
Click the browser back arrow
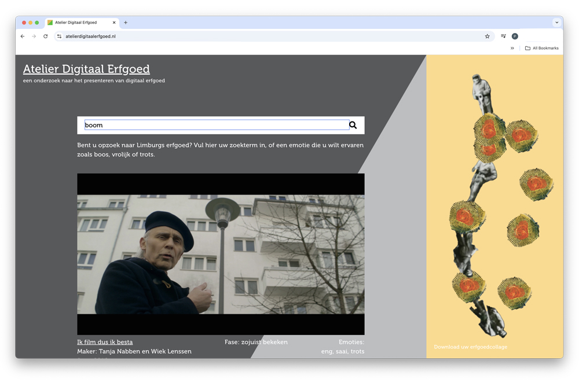23,36
